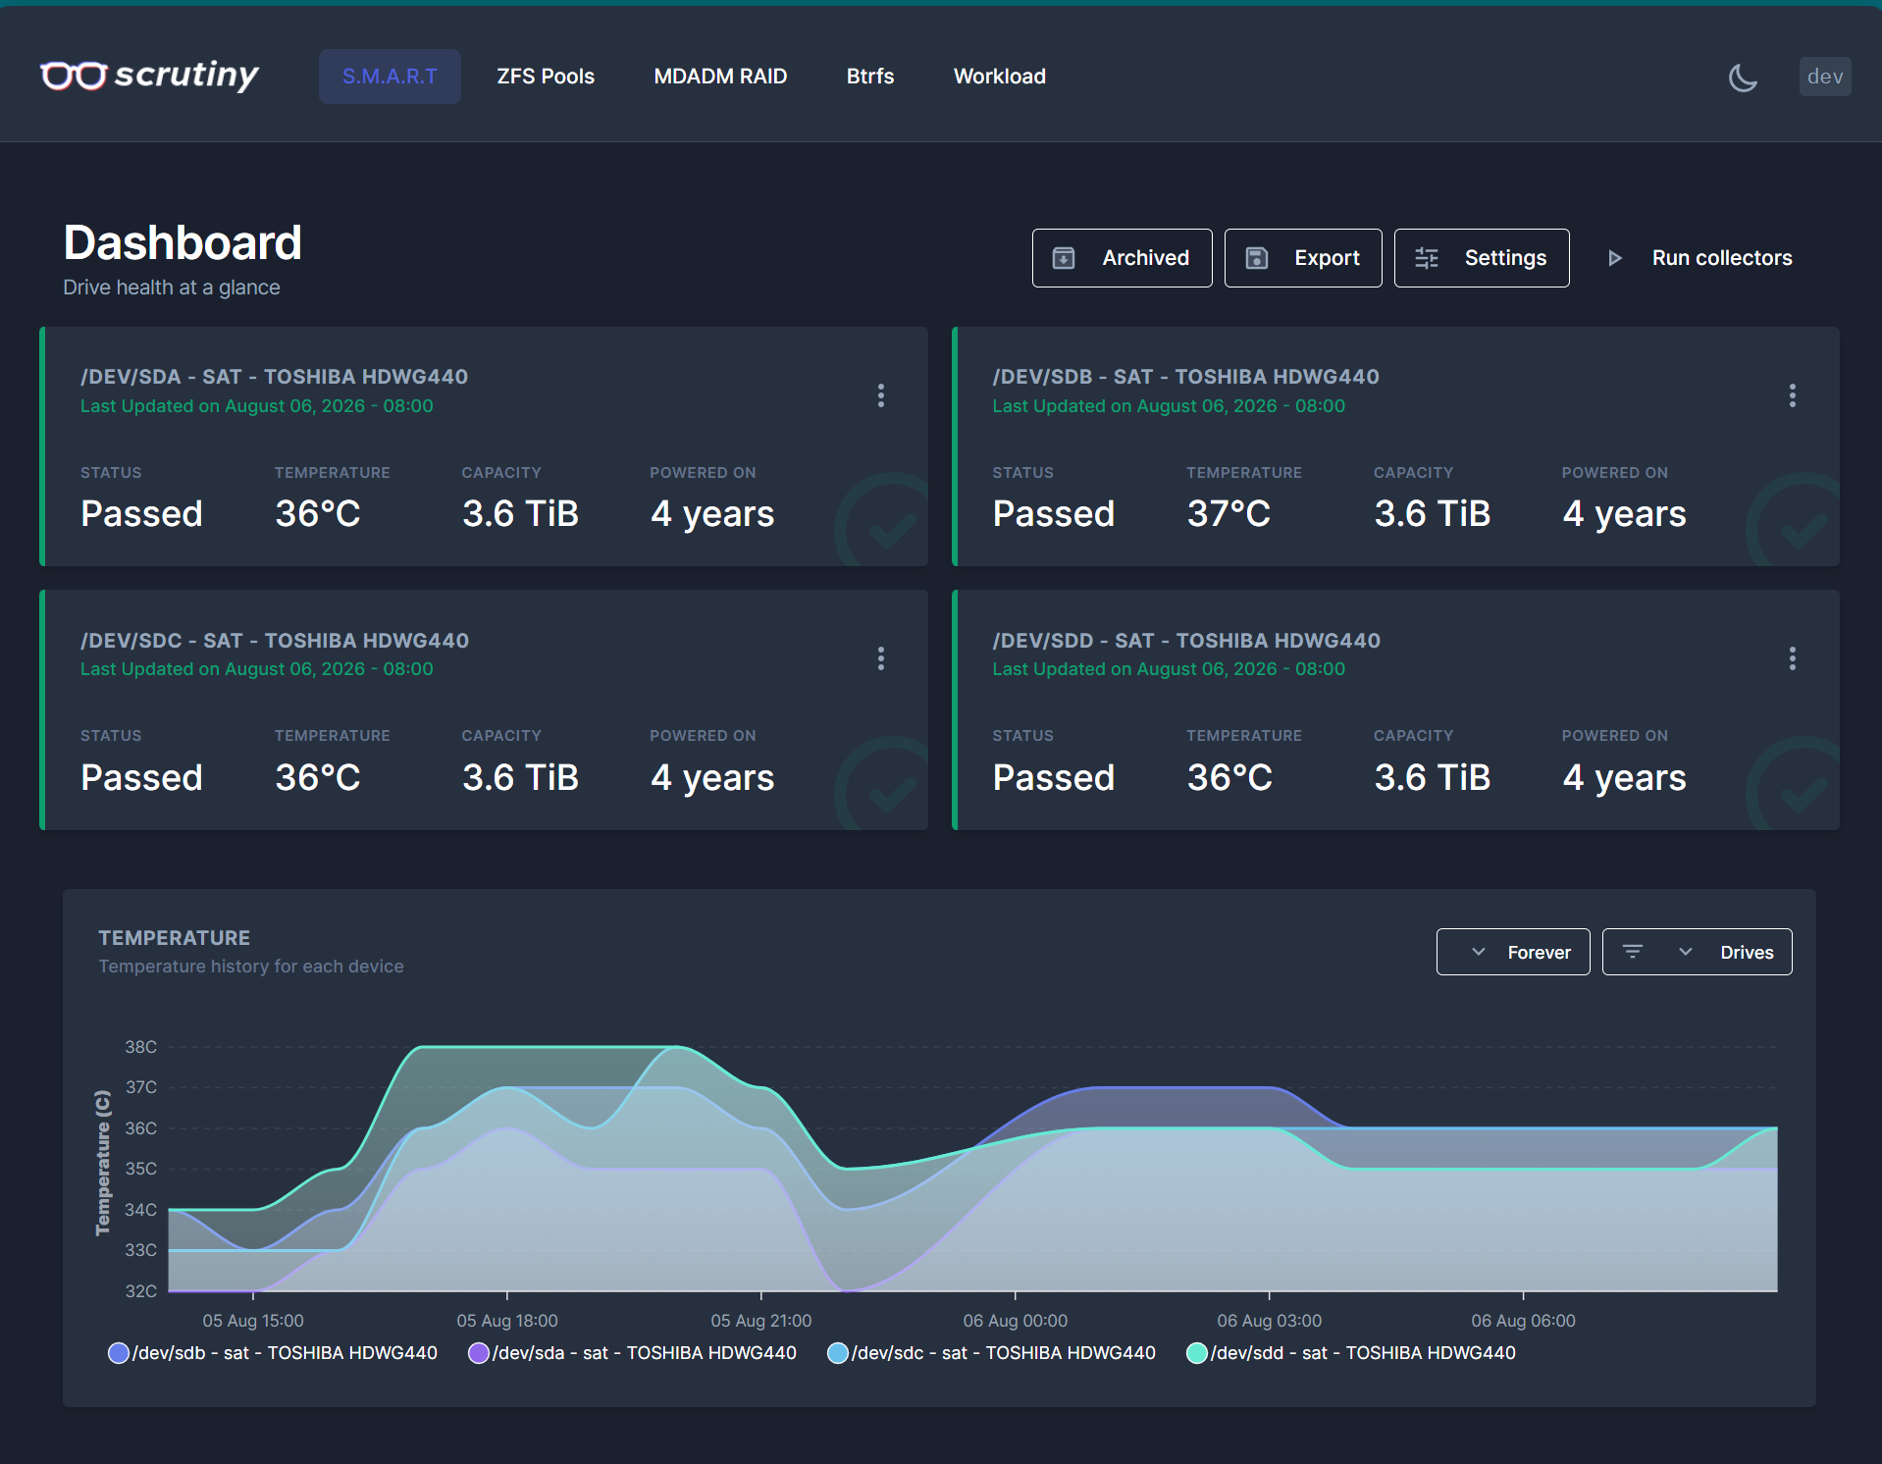Open the /DEV/SDC drive details title
1882x1464 pixels.
point(275,641)
